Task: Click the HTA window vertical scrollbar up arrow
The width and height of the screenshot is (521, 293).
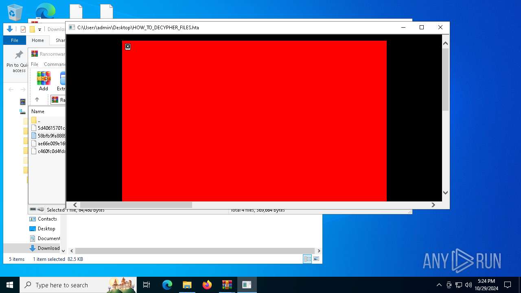Action: (445, 43)
